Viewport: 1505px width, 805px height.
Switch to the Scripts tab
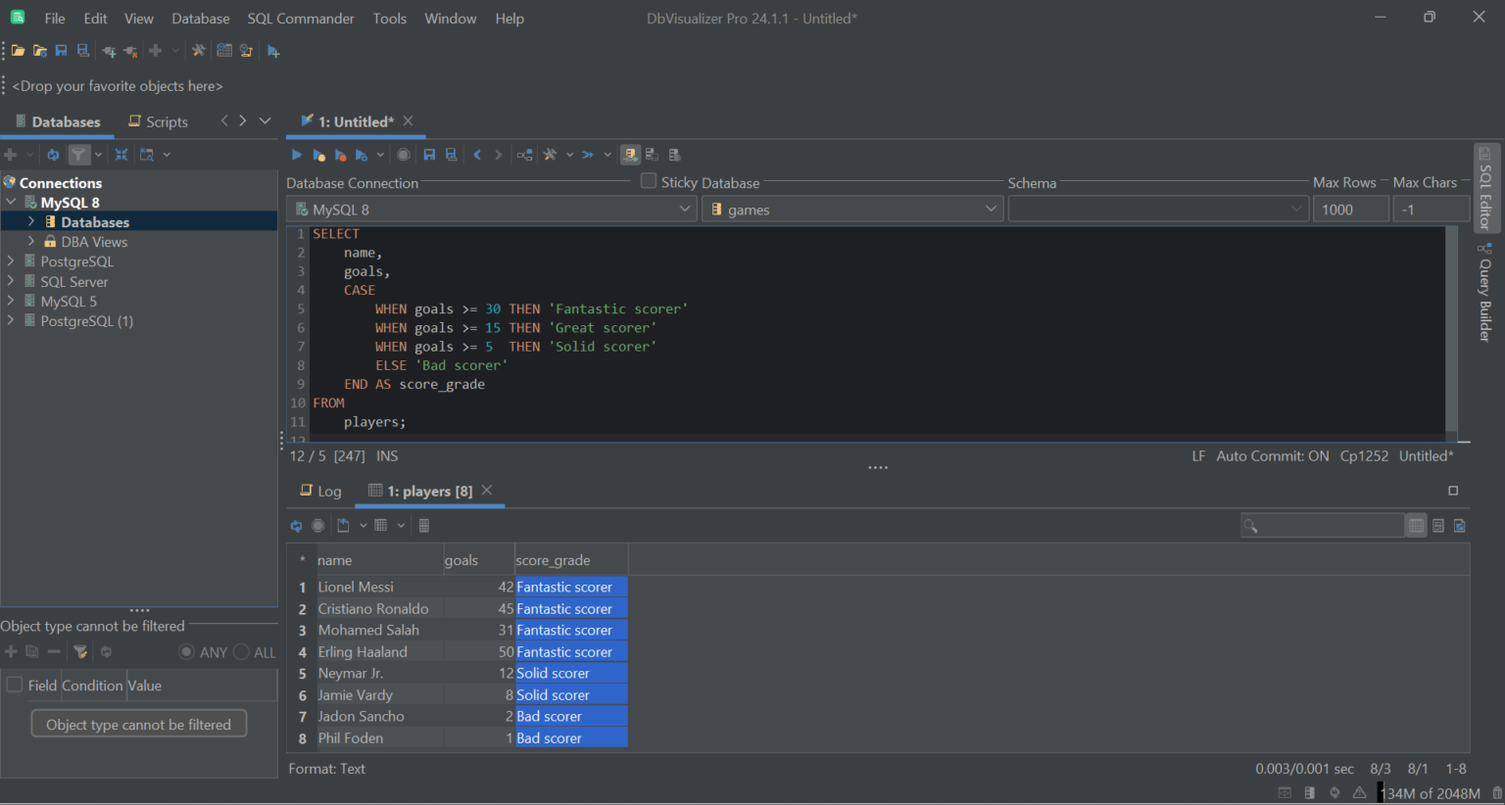pyautogui.click(x=158, y=120)
